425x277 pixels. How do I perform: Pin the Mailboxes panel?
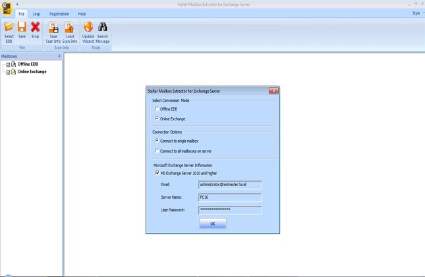(59, 56)
